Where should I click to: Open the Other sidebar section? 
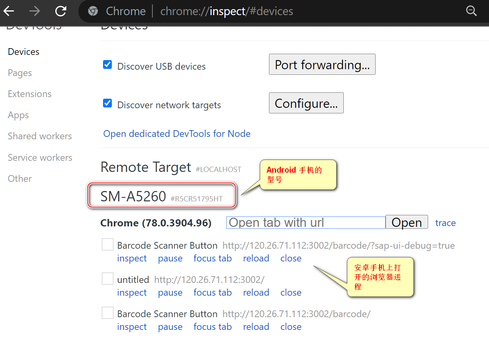[x=20, y=179]
